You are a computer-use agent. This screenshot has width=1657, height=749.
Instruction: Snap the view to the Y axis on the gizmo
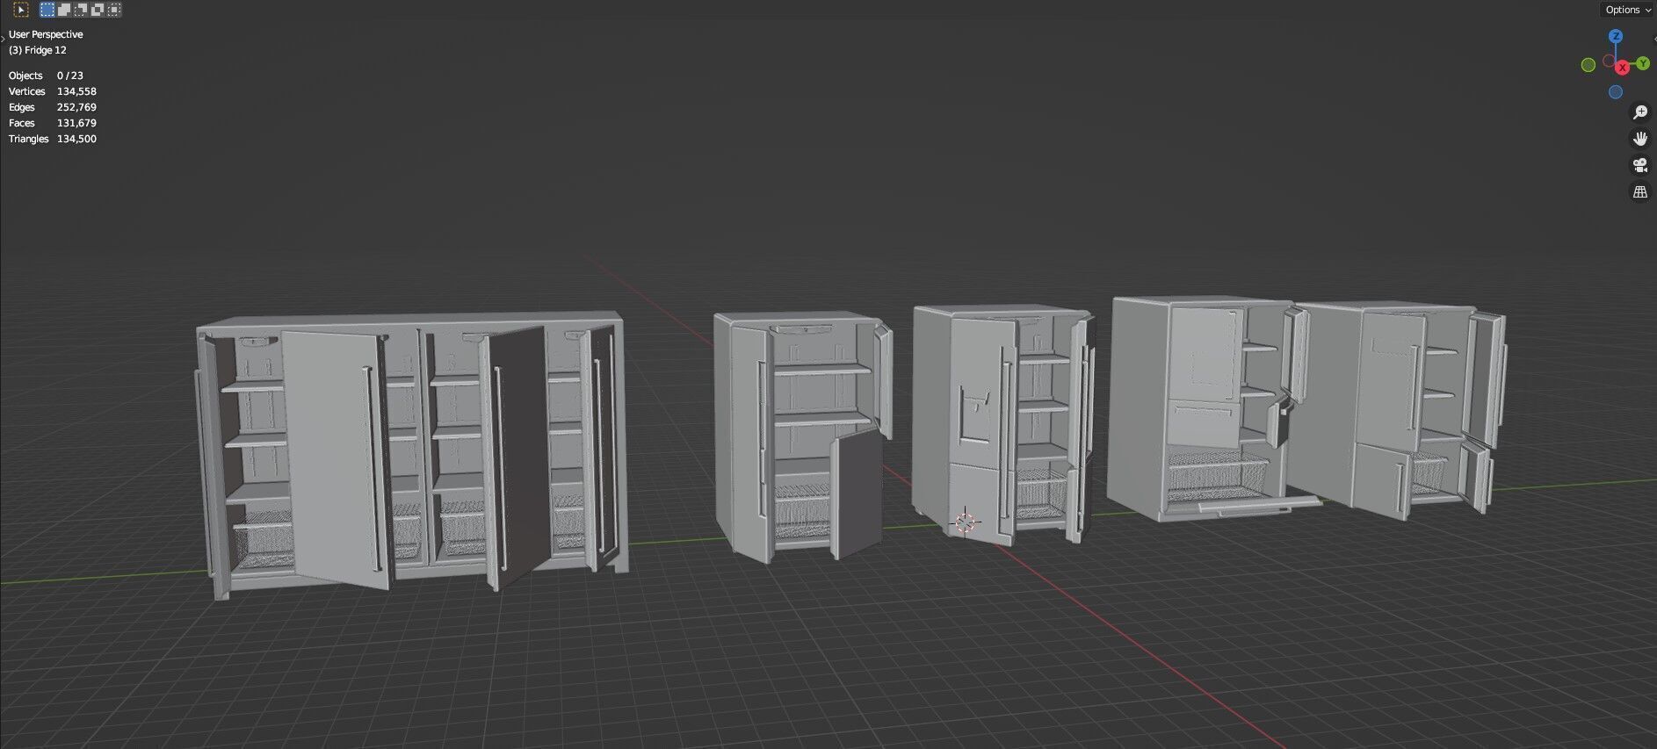[1642, 64]
